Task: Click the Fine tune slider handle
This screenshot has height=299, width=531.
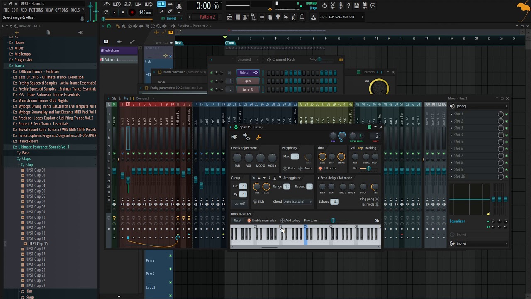Action: 333,221
